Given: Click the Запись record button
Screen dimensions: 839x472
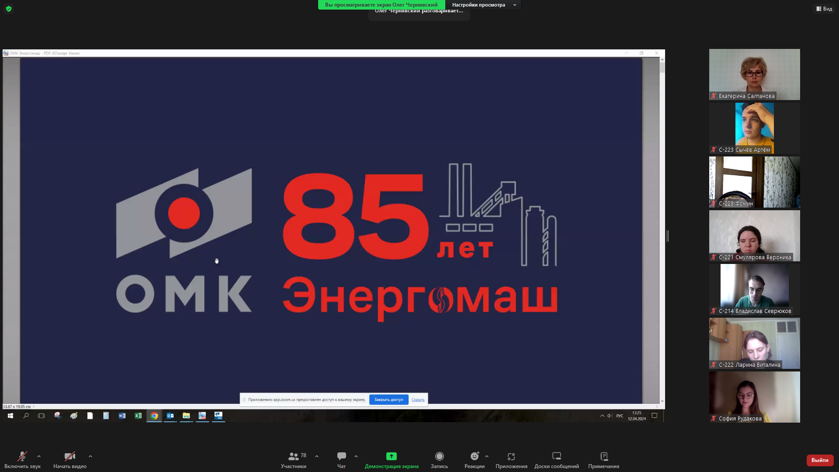Looking at the screenshot, I should coord(439,460).
